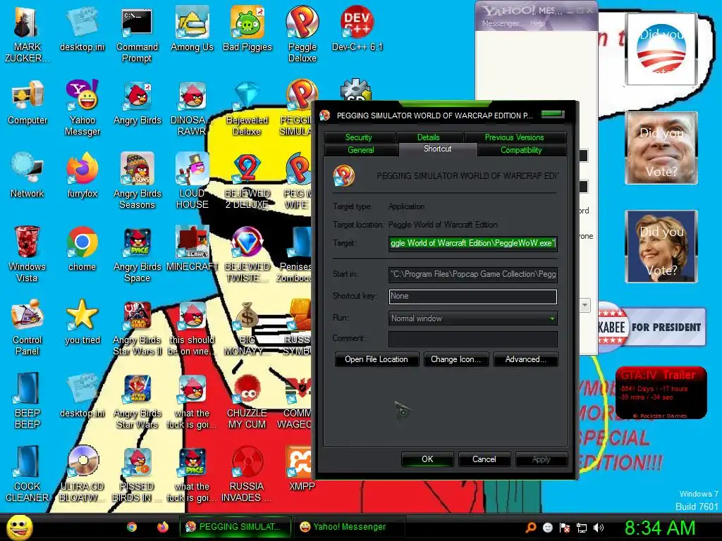The width and height of the screenshot is (722, 541).
Task: Select the RUSSIA INVADES desktop icon
Action: pyautogui.click(x=247, y=474)
